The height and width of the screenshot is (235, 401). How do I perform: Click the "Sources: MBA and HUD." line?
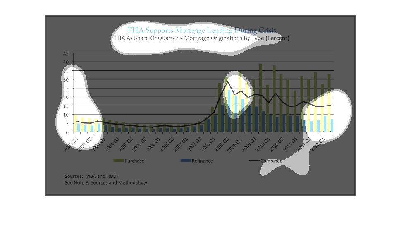91,176
